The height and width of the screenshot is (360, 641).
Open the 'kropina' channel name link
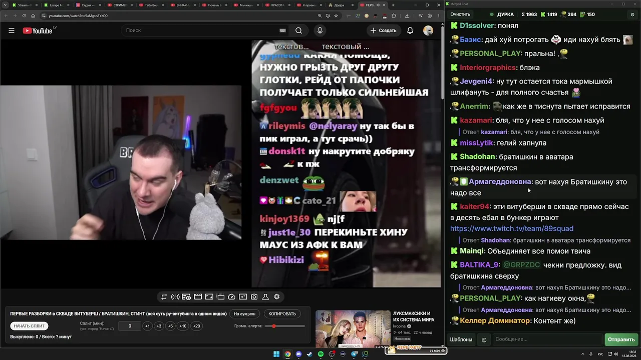click(400, 326)
